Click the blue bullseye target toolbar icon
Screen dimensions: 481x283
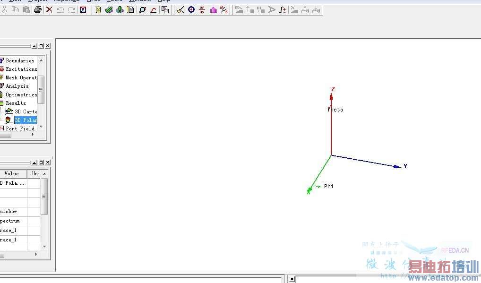click(191, 10)
